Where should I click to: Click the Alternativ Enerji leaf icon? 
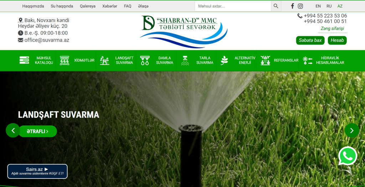tap(224, 60)
